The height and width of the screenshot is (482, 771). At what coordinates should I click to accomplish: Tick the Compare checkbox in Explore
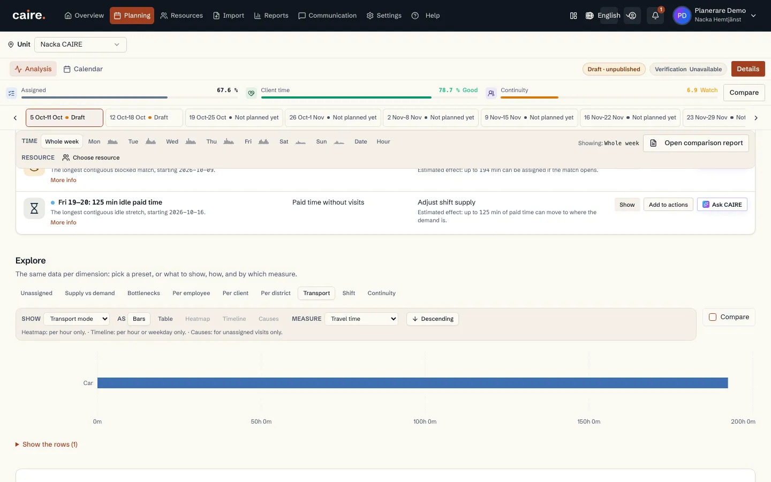(x=713, y=317)
